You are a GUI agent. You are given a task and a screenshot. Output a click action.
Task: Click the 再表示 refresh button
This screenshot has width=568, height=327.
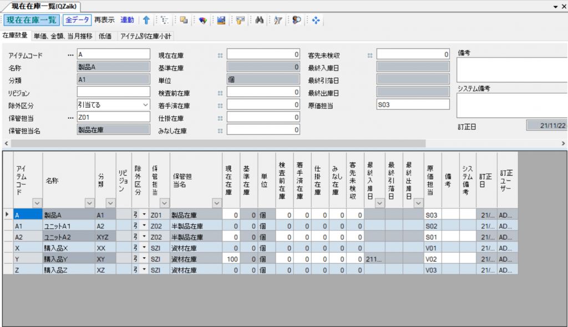pyautogui.click(x=104, y=20)
